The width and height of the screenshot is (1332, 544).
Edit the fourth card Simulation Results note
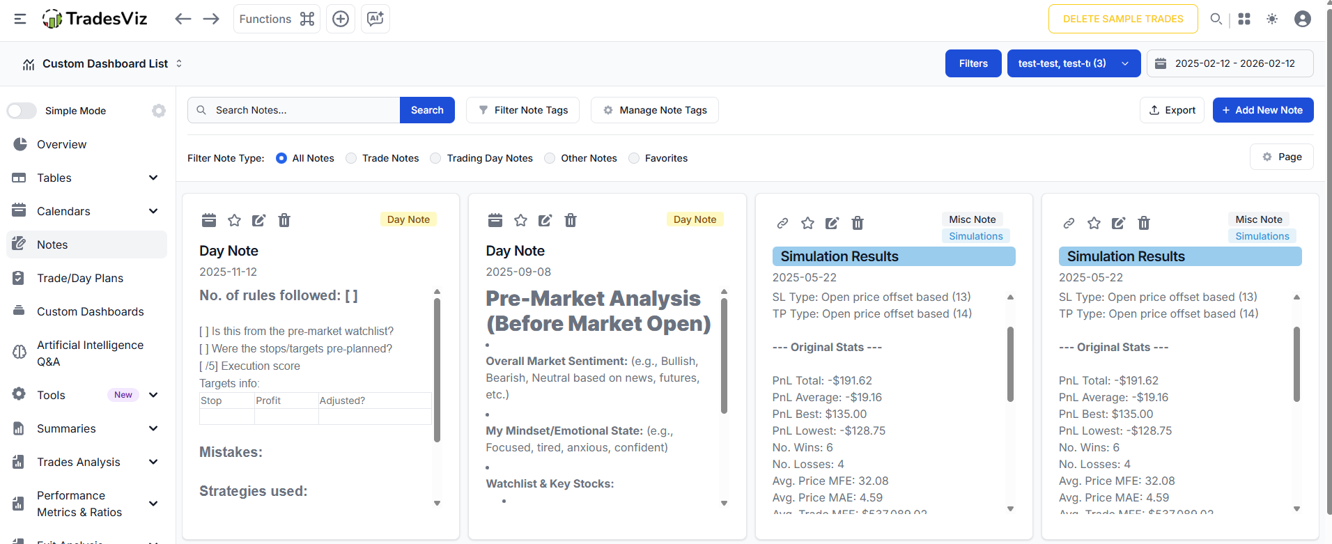click(1119, 223)
